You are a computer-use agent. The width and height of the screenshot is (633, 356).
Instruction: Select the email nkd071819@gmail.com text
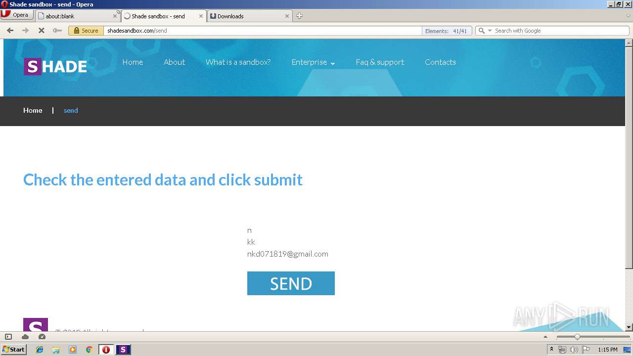pos(287,254)
